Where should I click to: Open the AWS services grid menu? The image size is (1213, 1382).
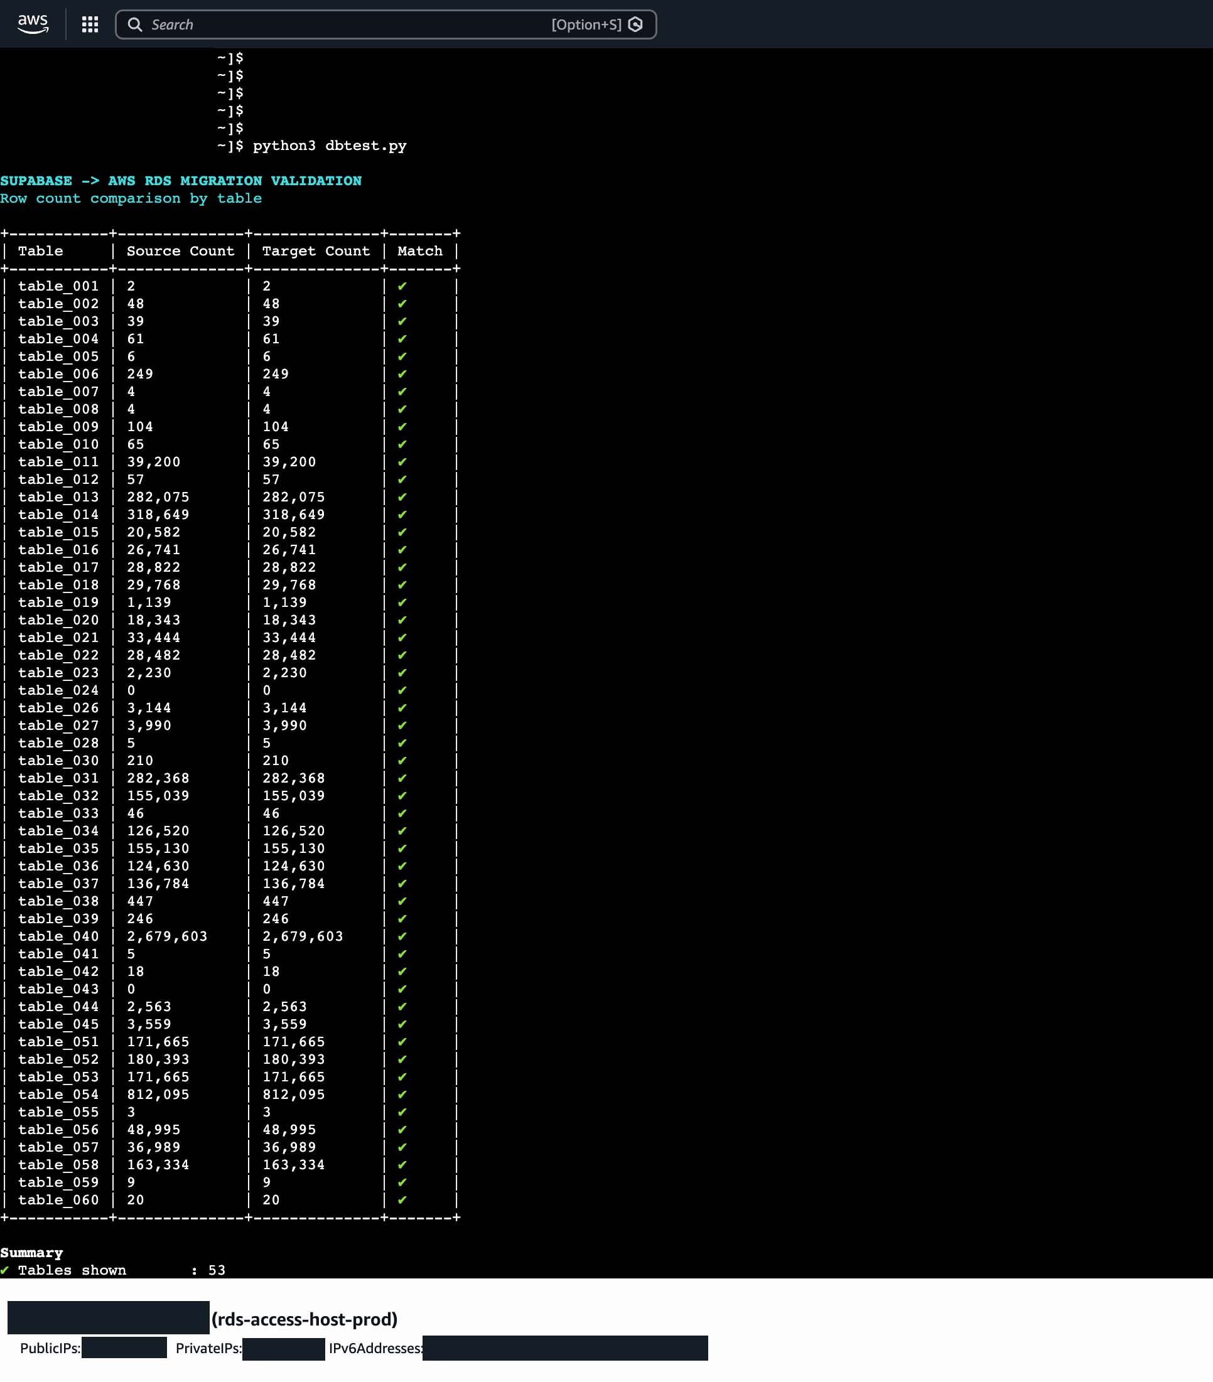pos(90,24)
